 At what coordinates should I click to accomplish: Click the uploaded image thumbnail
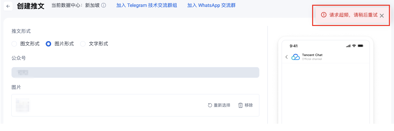pyautogui.click(x=23, y=105)
